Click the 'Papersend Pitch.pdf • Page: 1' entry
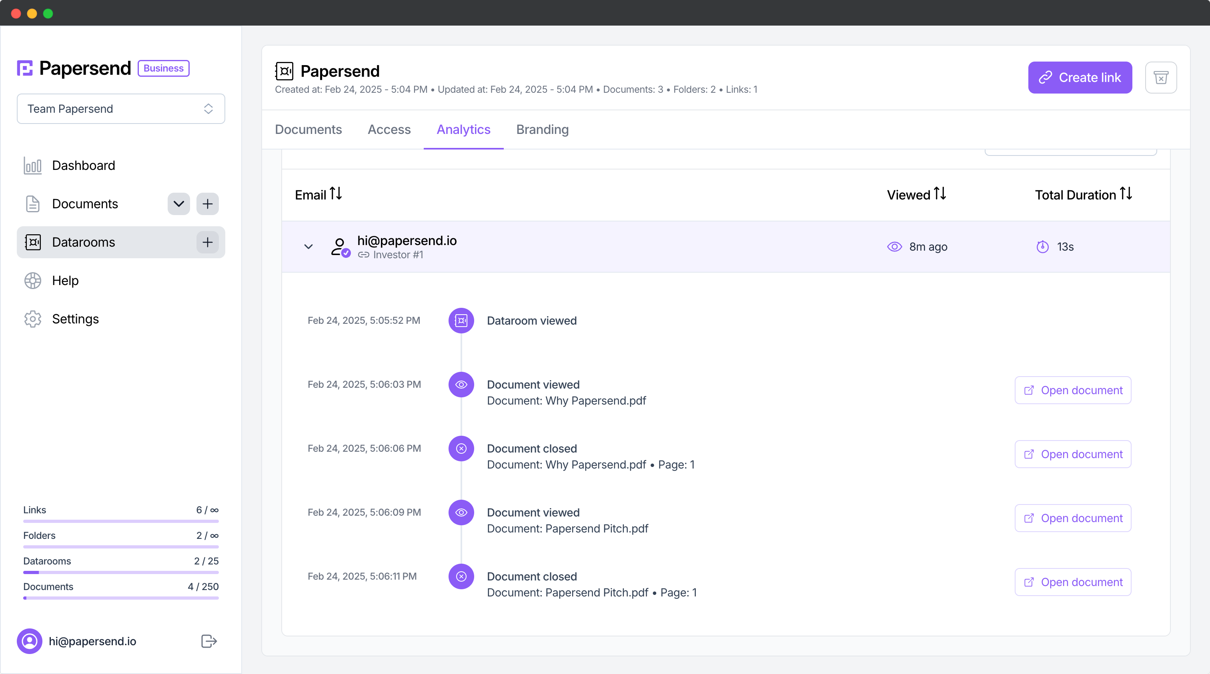Screen dimensions: 1210x674 click(592, 593)
